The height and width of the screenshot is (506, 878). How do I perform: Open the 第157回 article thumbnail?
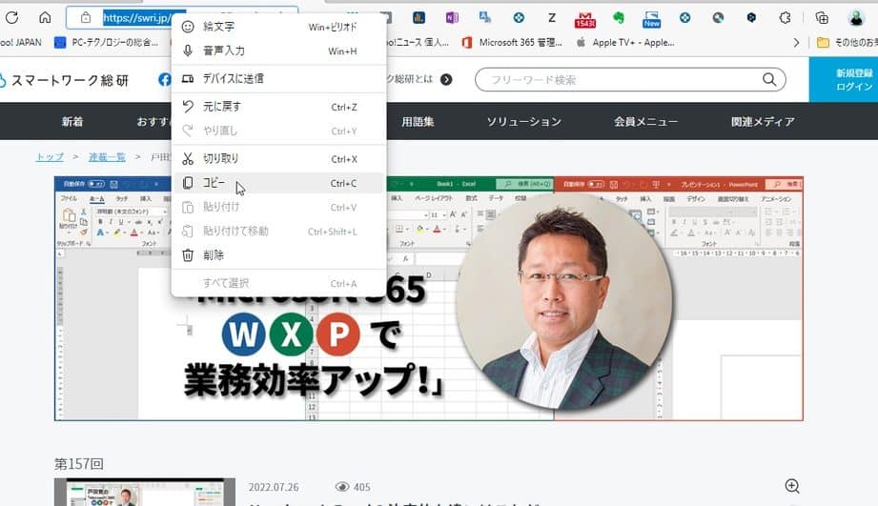[143, 492]
